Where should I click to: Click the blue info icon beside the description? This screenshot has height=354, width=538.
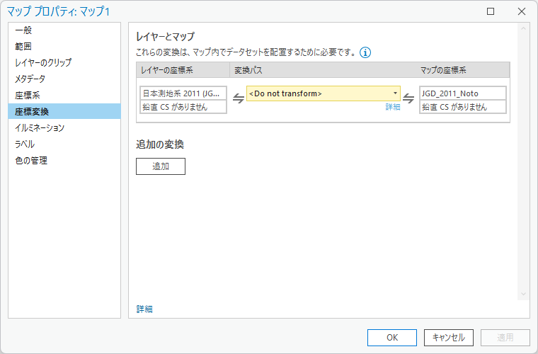point(365,53)
